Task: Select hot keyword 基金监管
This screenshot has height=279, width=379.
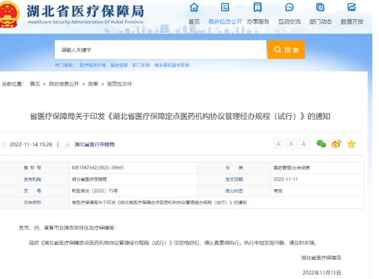Action: (119, 64)
